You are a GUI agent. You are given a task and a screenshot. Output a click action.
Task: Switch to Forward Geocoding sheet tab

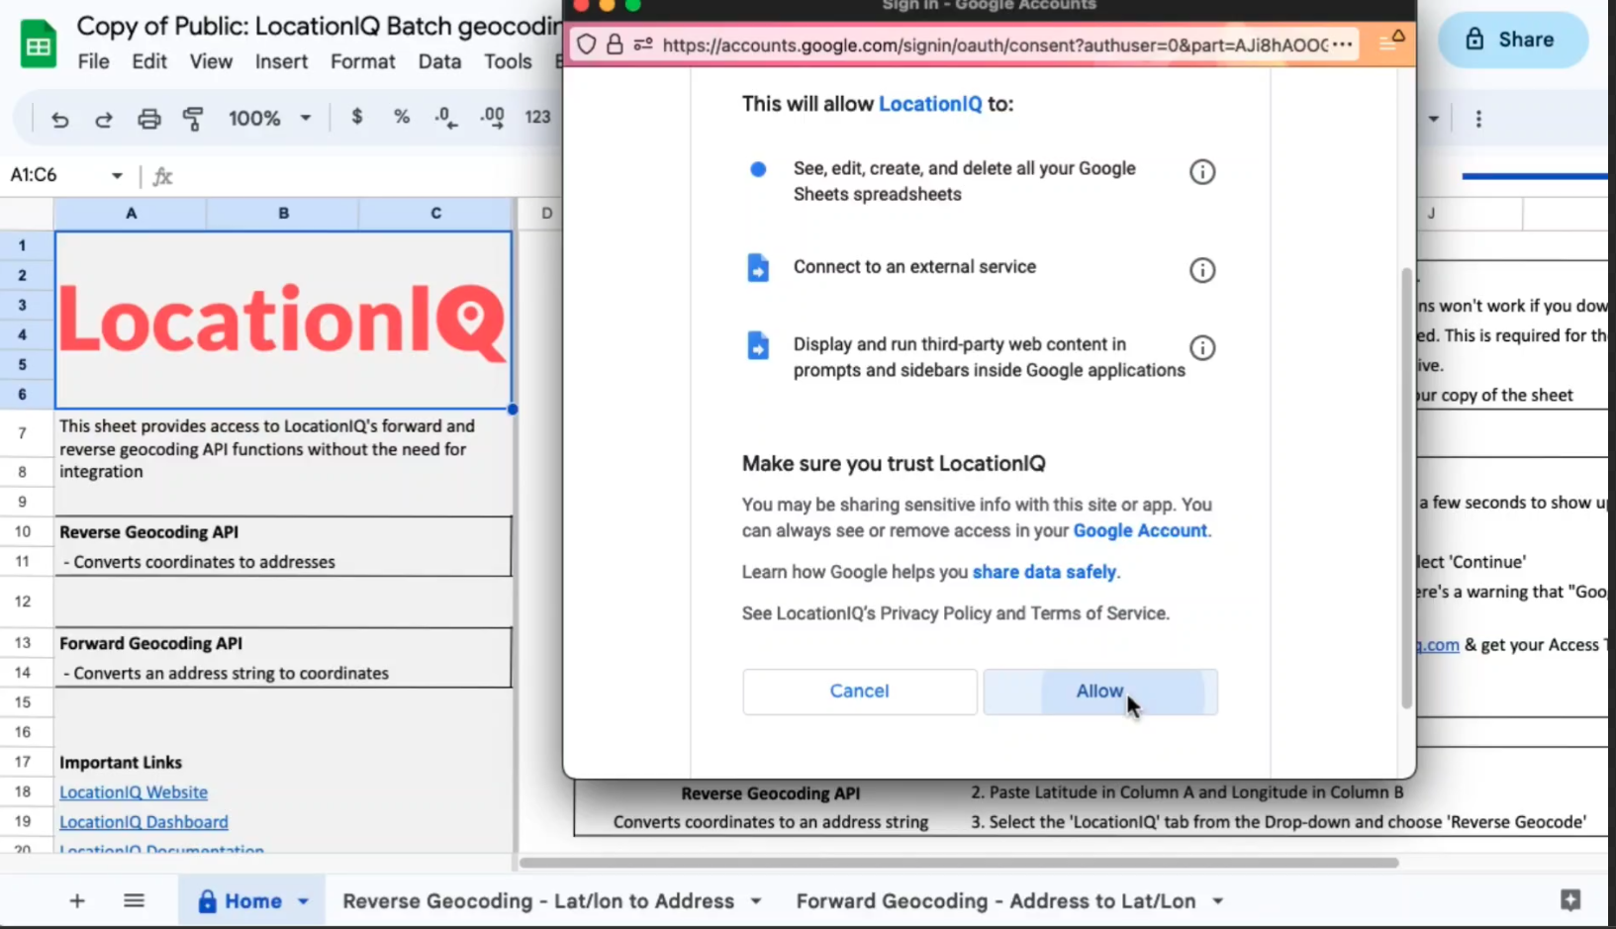pos(996,901)
